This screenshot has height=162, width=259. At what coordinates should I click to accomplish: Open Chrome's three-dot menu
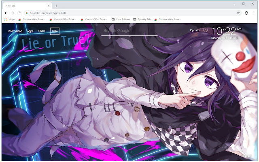pyautogui.click(x=253, y=13)
